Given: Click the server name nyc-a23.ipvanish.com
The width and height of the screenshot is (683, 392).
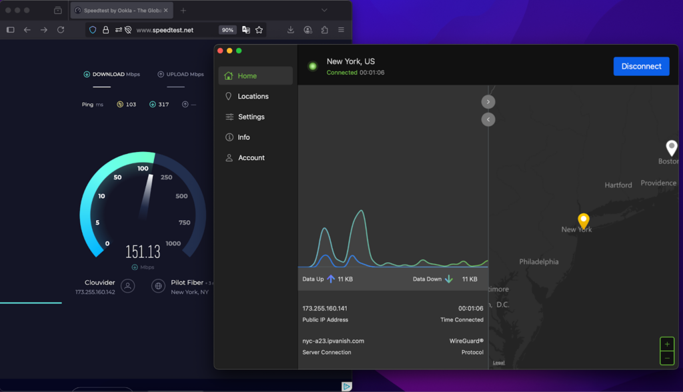Looking at the screenshot, I should click(x=333, y=341).
